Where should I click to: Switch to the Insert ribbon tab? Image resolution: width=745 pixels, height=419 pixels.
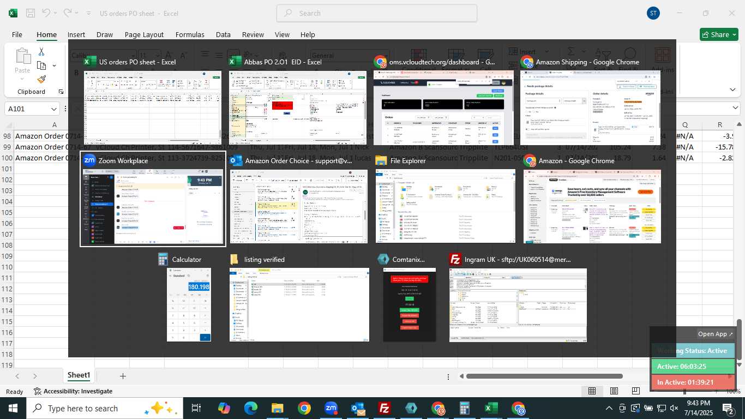click(76, 34)
